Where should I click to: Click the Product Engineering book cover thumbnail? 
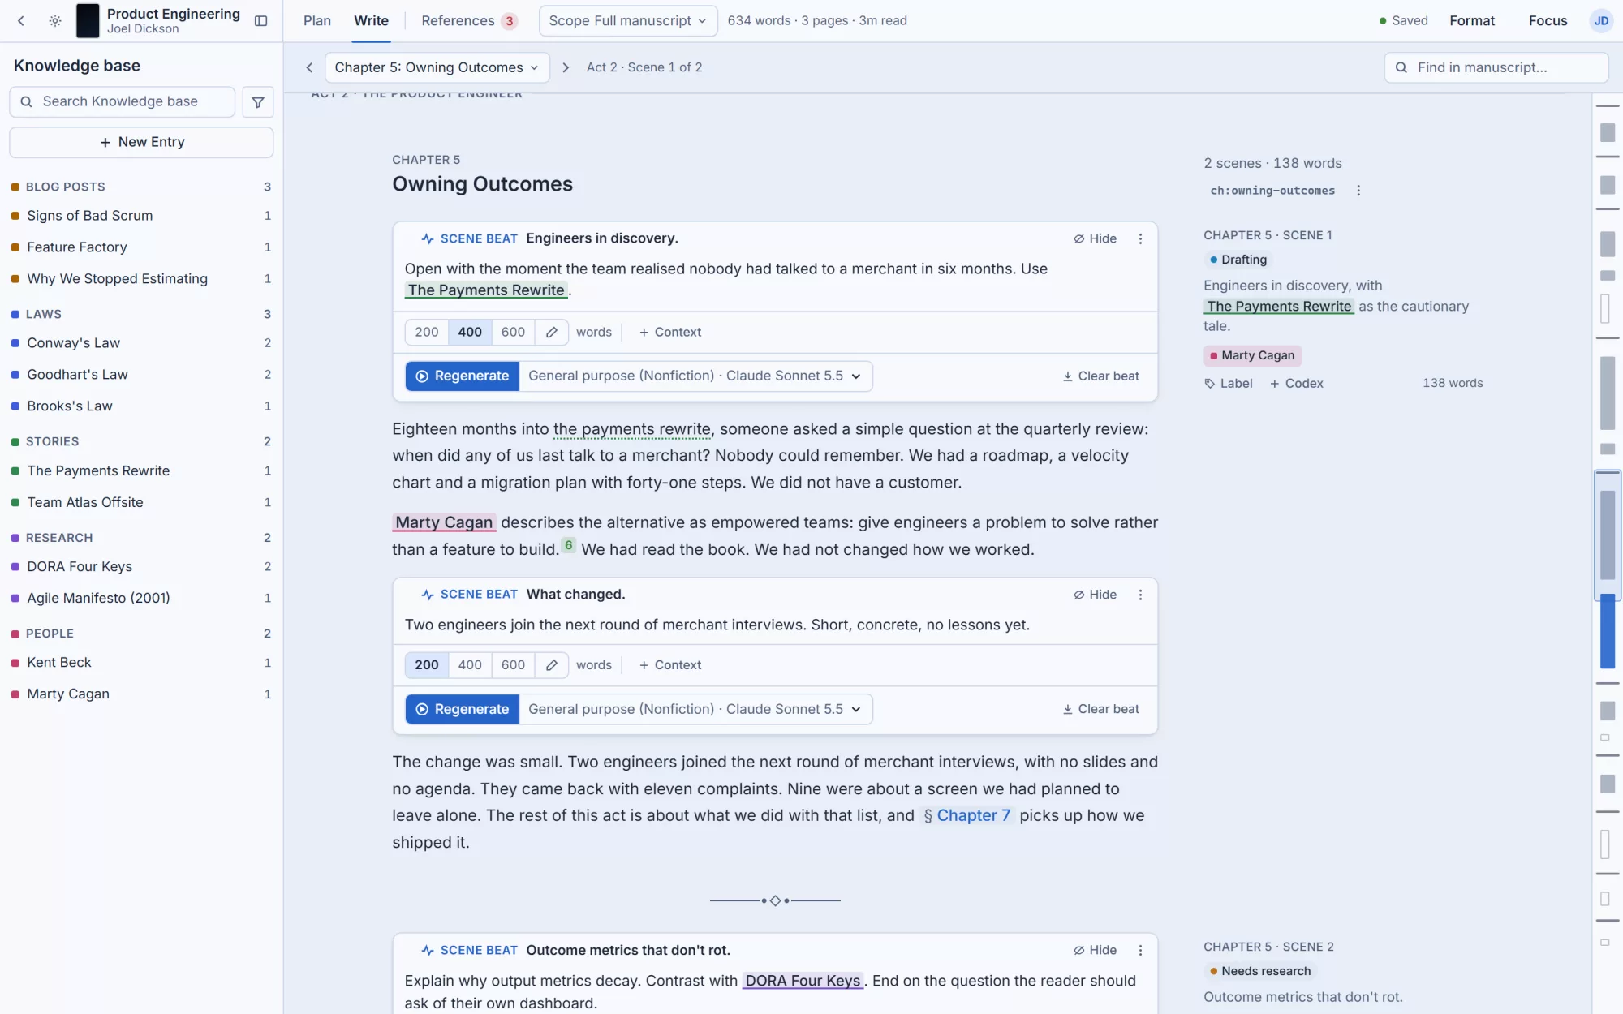[88, 21]
